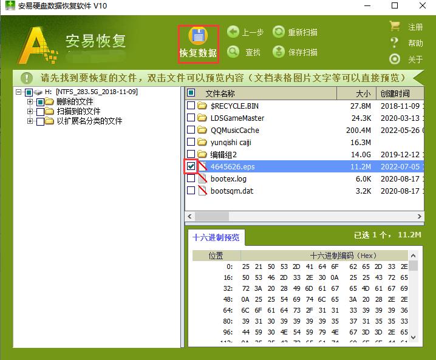Click the 帮助 question mark icon

[x=394, y=43]
